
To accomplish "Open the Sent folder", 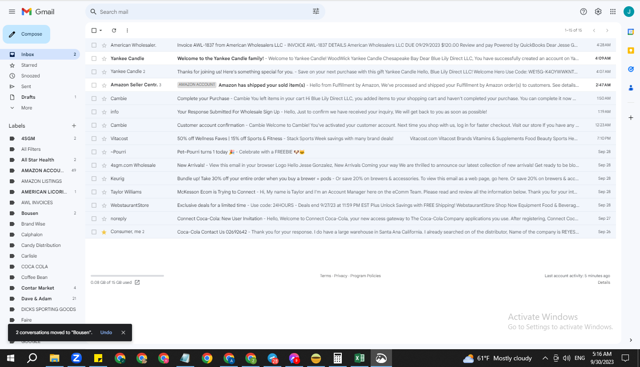I will click(40, 86).
